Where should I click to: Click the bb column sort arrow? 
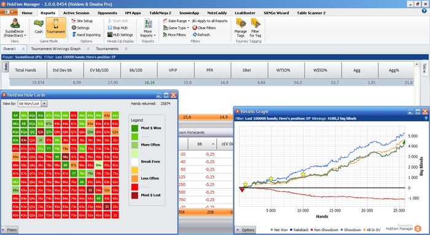click(x=213, y=144)
